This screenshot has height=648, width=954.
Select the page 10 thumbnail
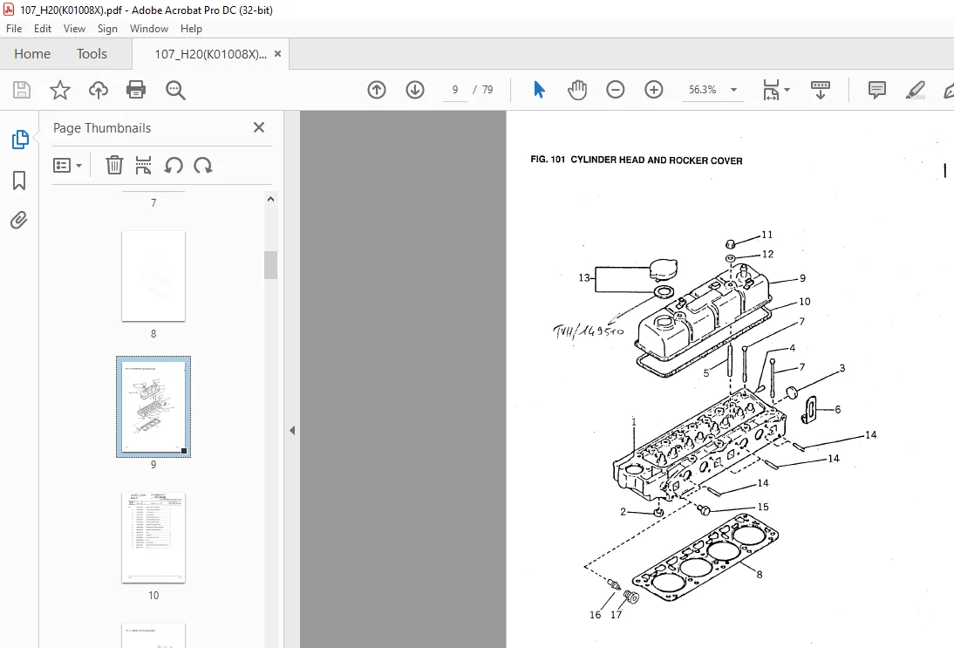coord(153,538)
